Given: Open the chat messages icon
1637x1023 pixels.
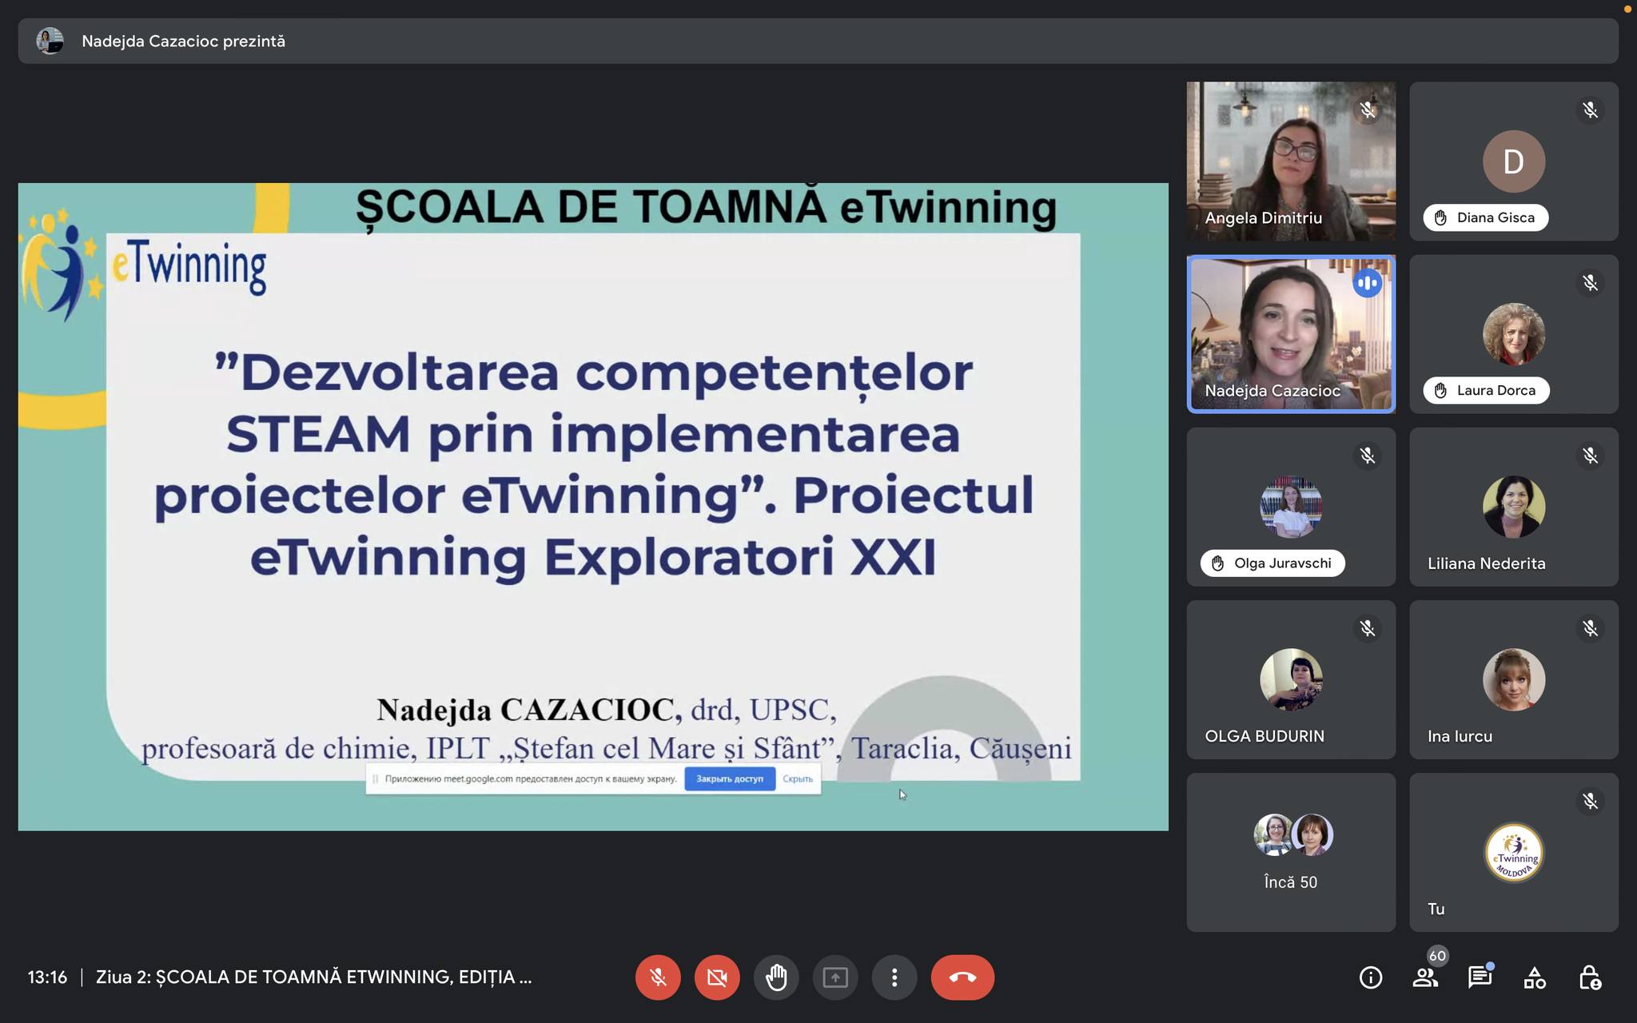Looking at the screenshot, I should tap(1480, 977).
